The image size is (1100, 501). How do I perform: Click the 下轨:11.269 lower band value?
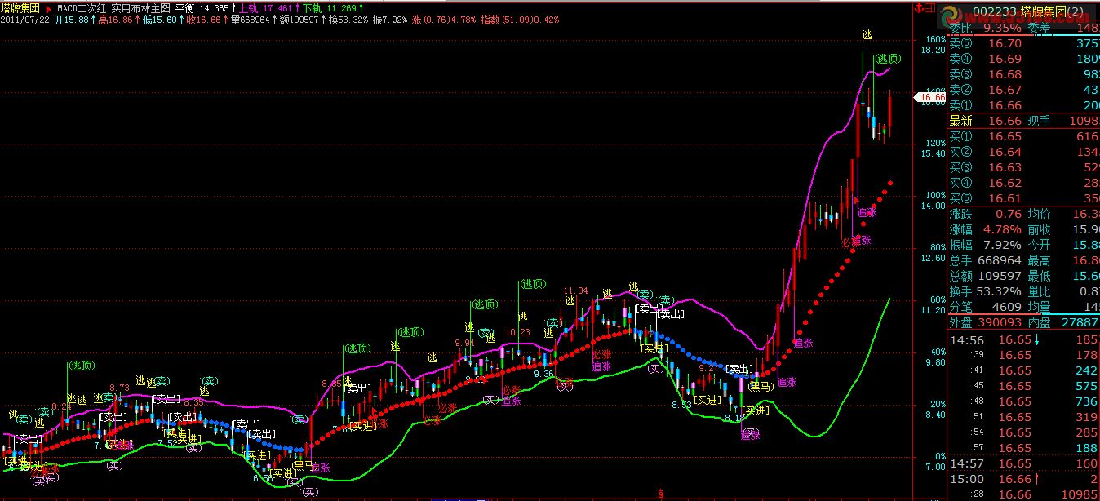(x=331, y=7)
